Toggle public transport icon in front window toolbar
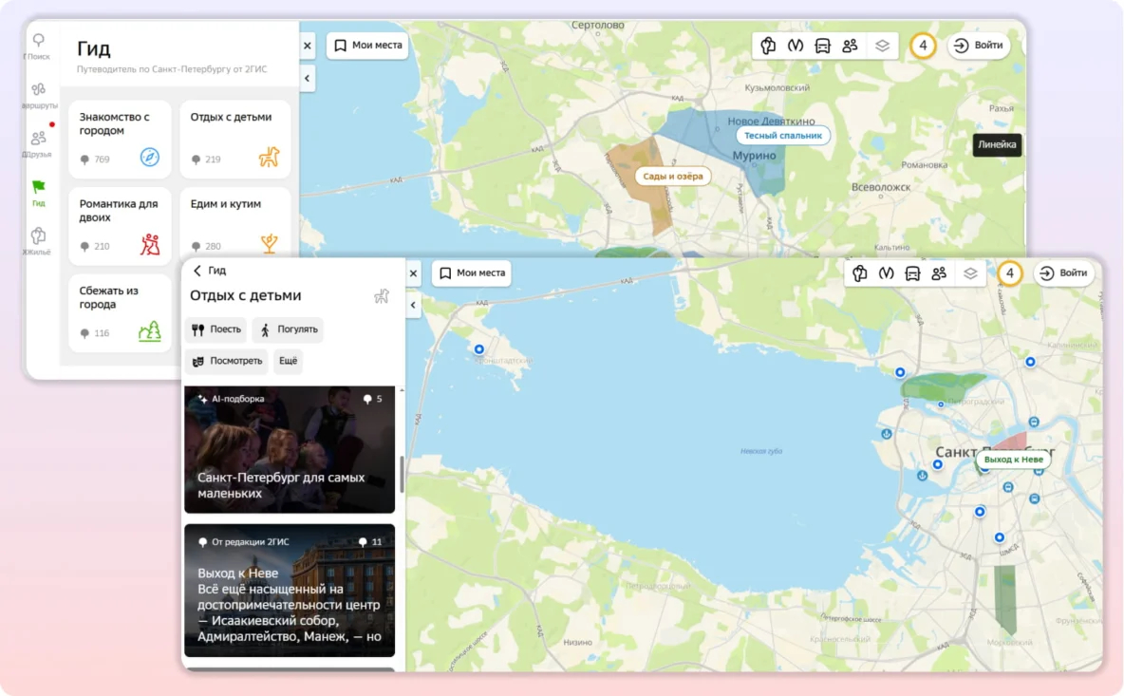 [x=912, y=273]
